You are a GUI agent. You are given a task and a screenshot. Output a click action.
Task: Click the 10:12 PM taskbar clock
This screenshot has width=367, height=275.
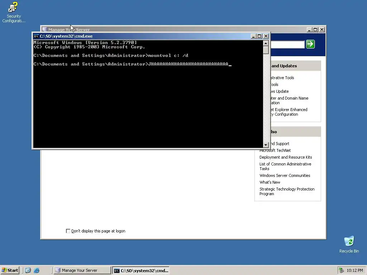(x=354, y=270)
